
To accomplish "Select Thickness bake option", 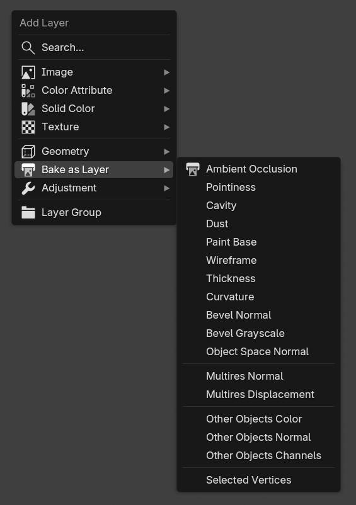I will click(x=259, y=278).
